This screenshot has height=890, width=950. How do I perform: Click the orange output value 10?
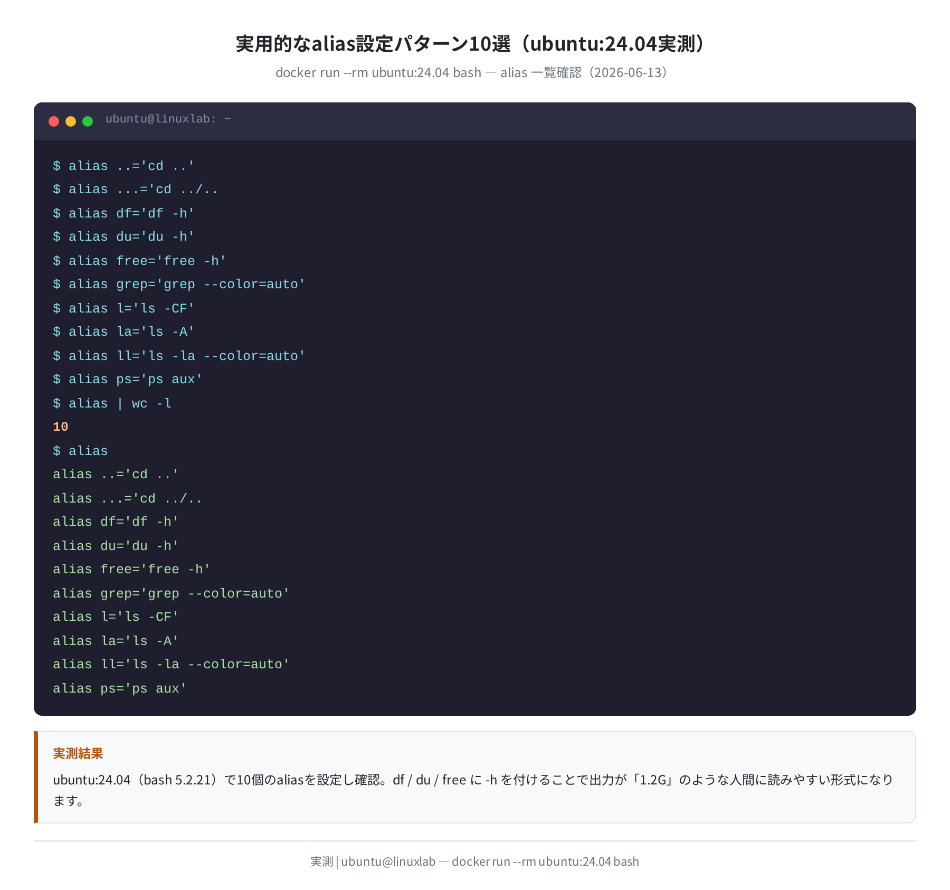(61, 427)
